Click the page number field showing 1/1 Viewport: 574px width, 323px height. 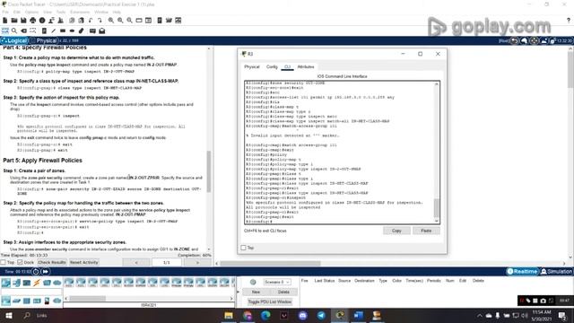(x=167, y=262)
